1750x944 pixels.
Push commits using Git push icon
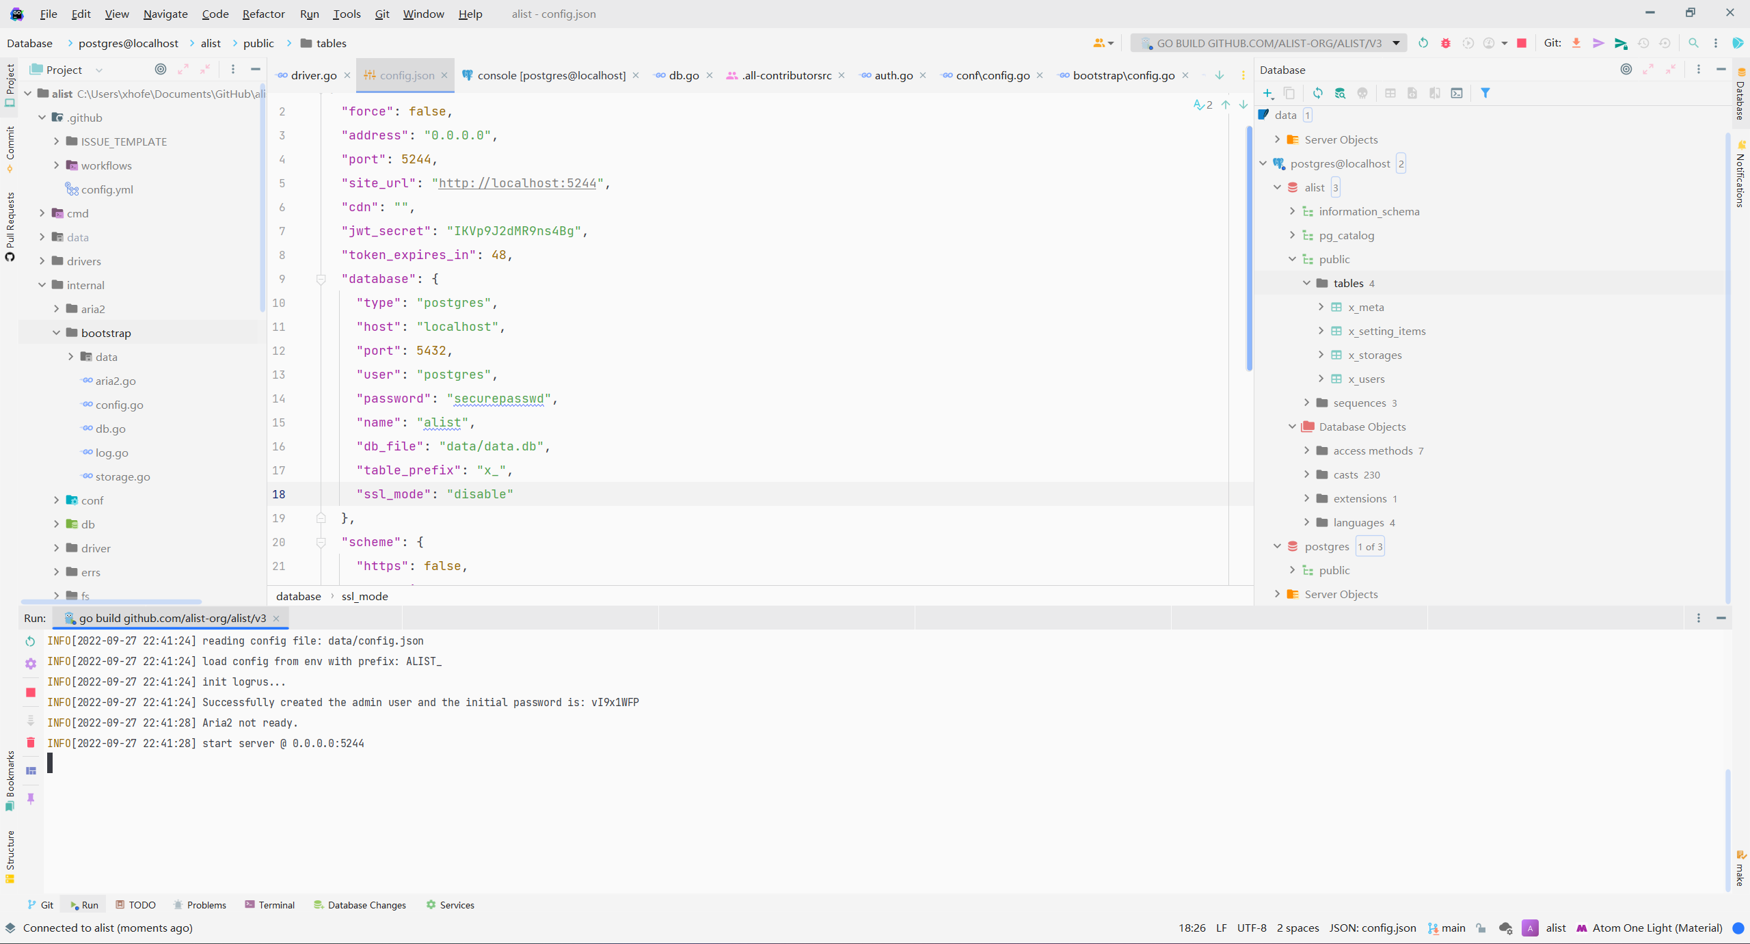click(x=1599, y=43)
